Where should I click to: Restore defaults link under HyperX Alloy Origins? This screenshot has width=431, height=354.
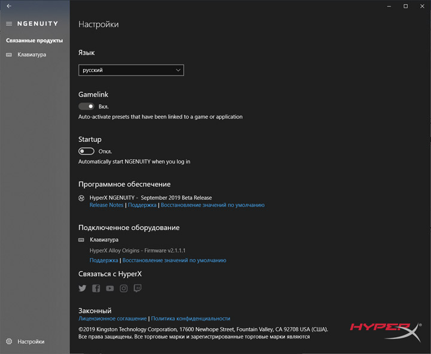pyautogui.click(x=174, y=260)
